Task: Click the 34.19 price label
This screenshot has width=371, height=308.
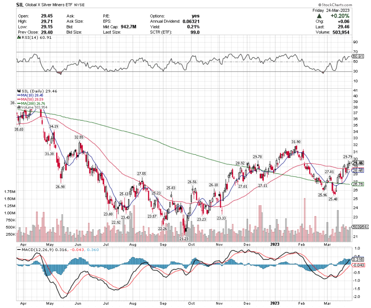Action: click(x=53, y=126)
